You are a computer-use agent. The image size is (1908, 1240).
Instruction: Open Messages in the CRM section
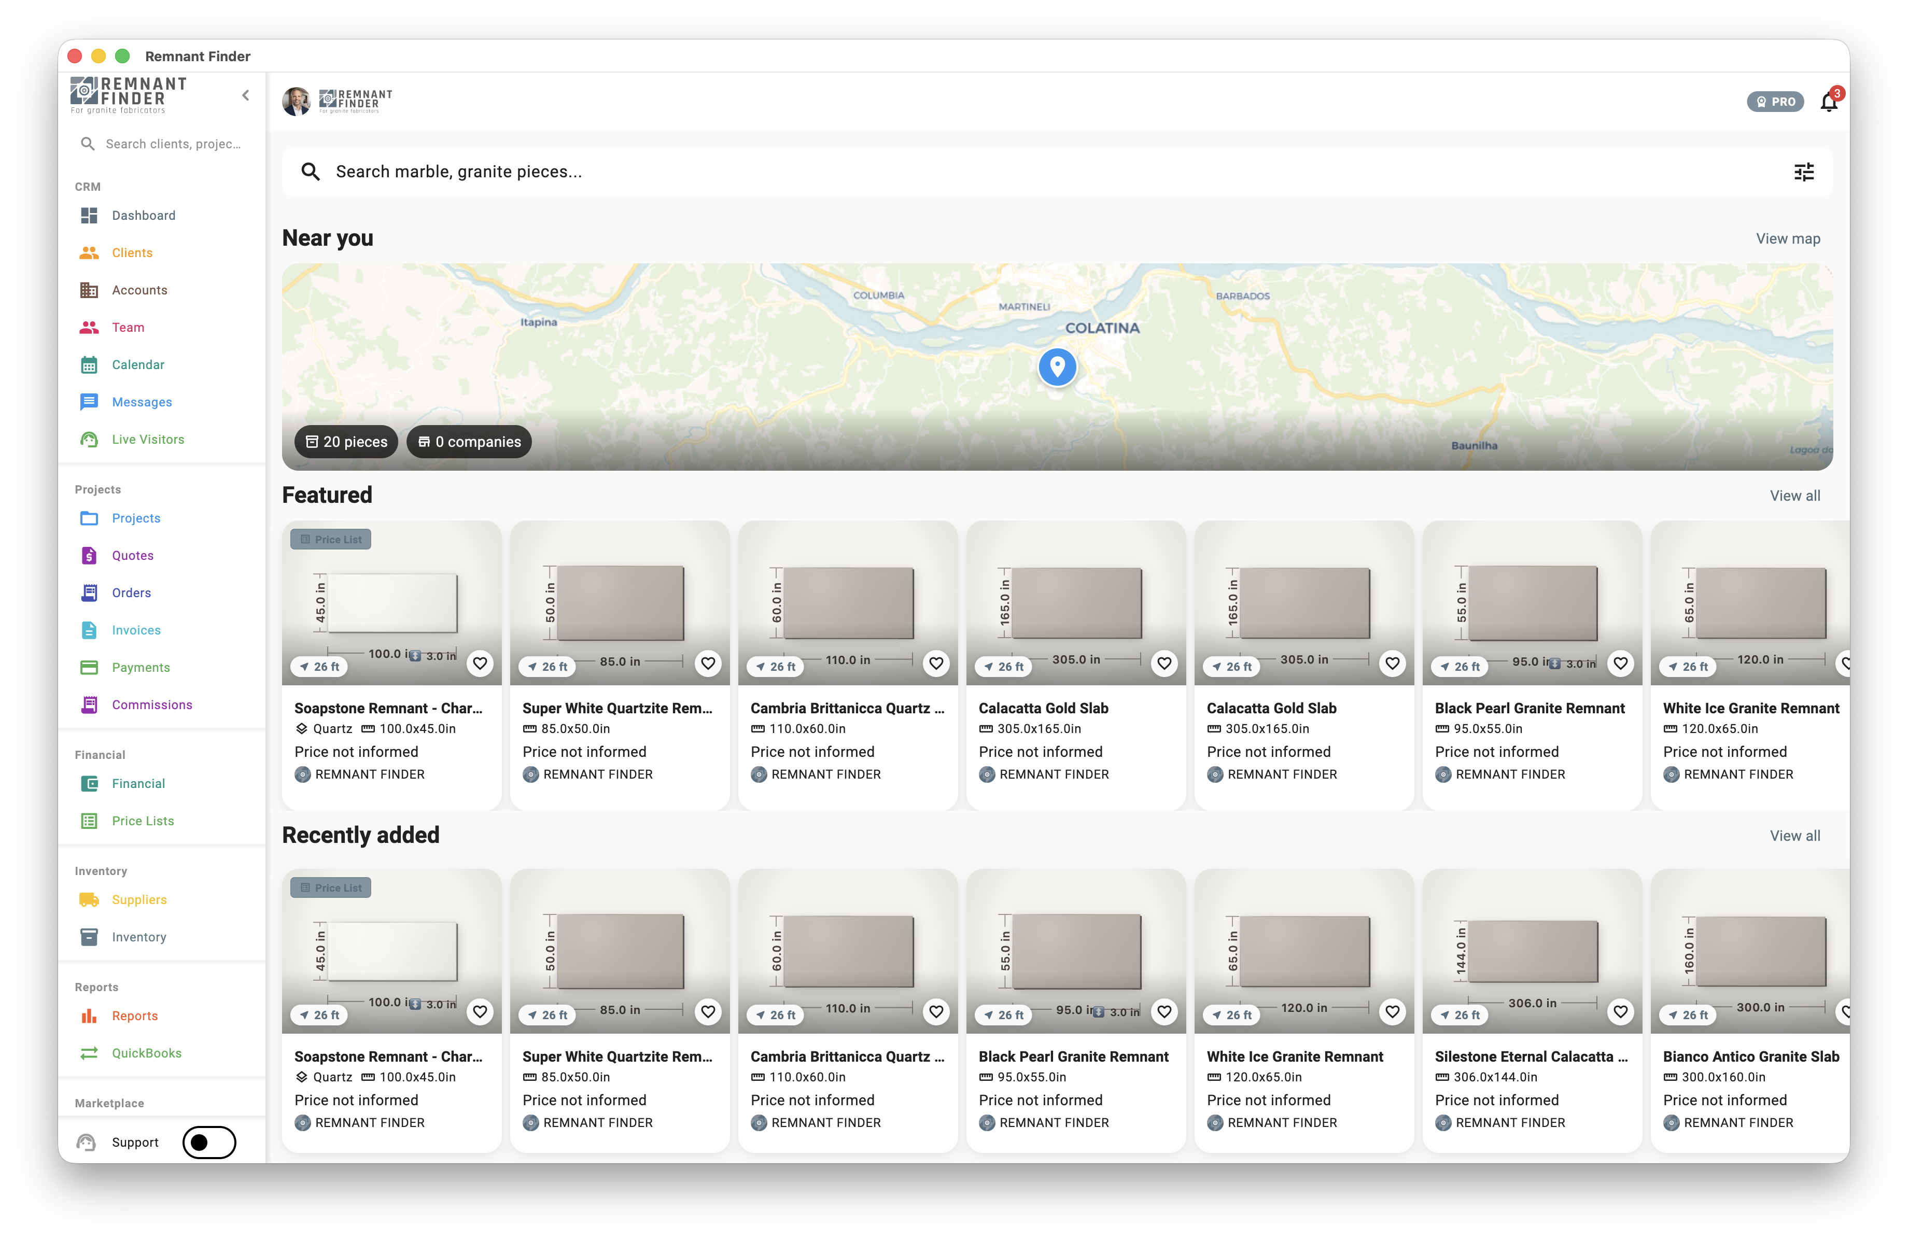pyautogui.click(x=141, y=402)
